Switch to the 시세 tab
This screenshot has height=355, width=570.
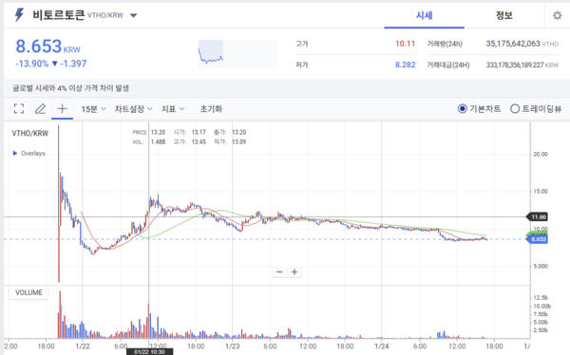coord(424,15)
